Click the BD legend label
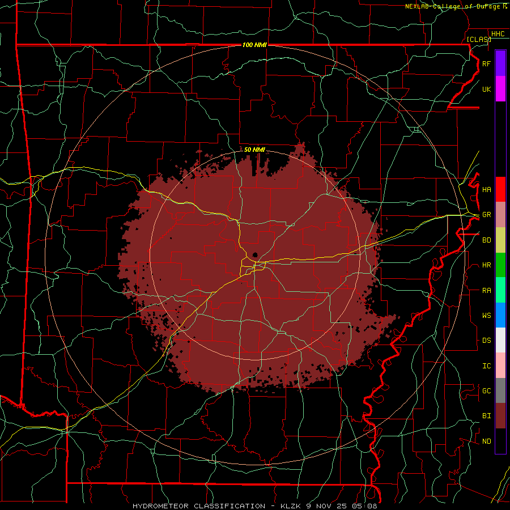The image size is (510, 510). coord(487,240)
